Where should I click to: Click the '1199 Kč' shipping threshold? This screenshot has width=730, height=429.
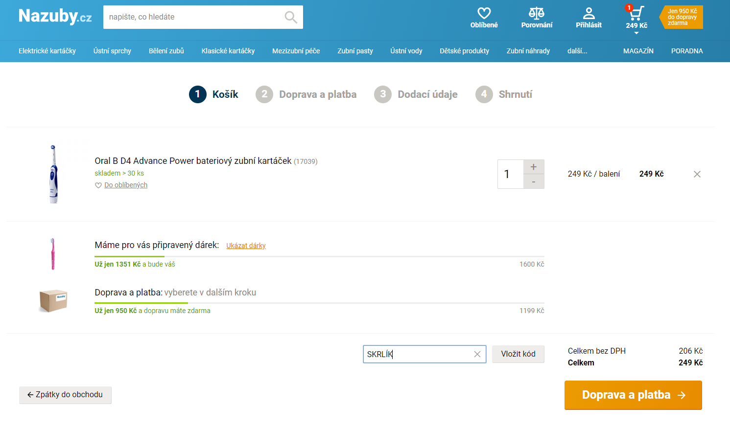pyautogui.click(x=532, y=311)
